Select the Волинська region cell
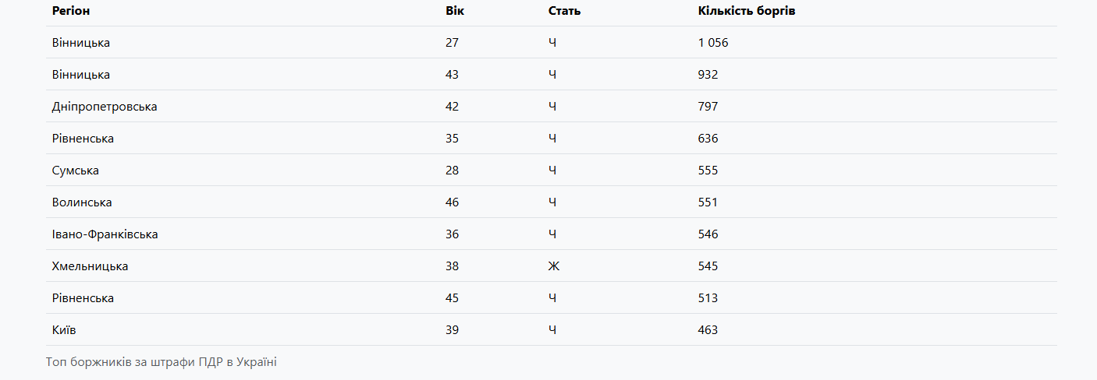This screenshot has width=1097, height=380. [82, 202]
